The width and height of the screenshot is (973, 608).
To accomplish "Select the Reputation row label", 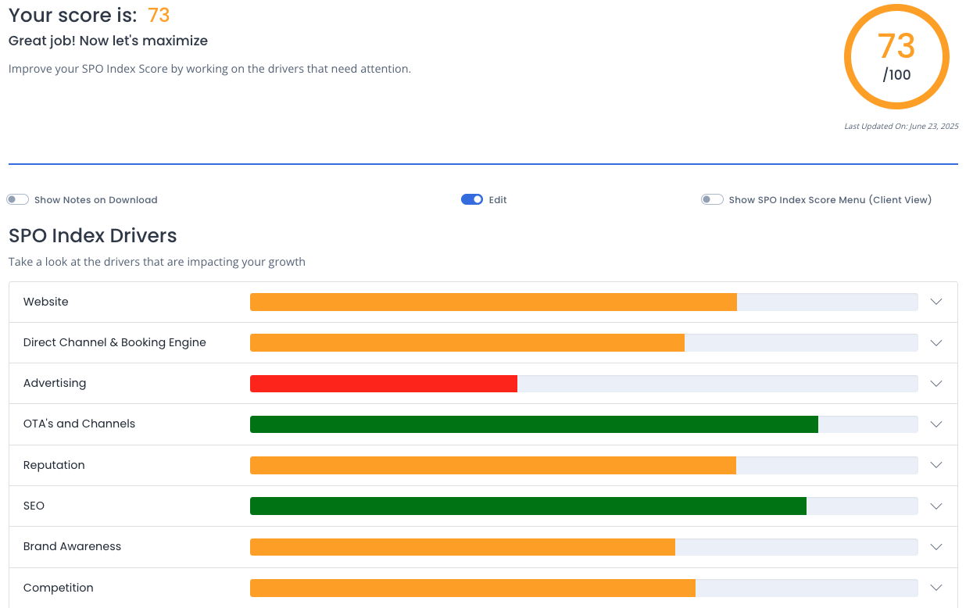I will [x=54, y=465].
